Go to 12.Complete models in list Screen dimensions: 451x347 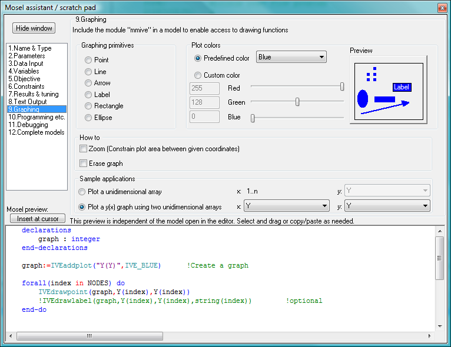(x=36, y=132)
